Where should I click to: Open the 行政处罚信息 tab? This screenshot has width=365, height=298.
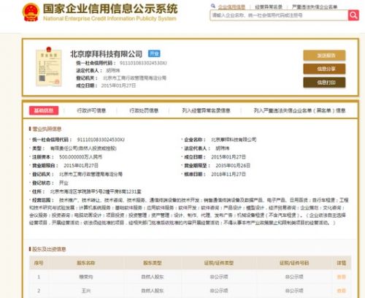[144, 110]
